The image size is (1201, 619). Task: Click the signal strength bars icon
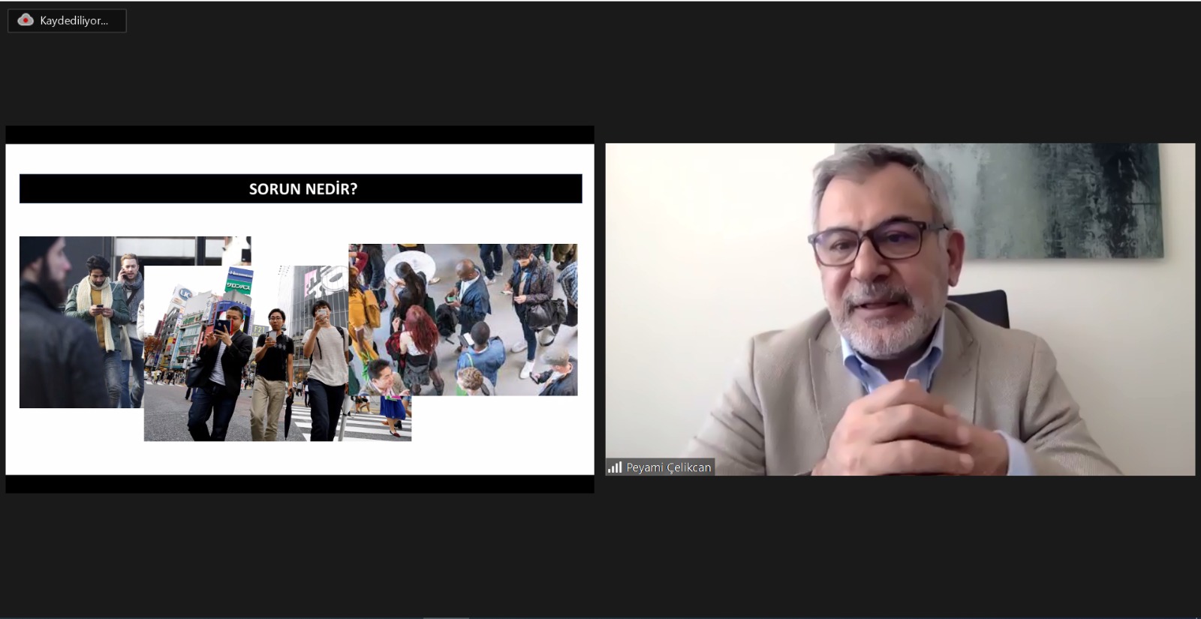615,467
